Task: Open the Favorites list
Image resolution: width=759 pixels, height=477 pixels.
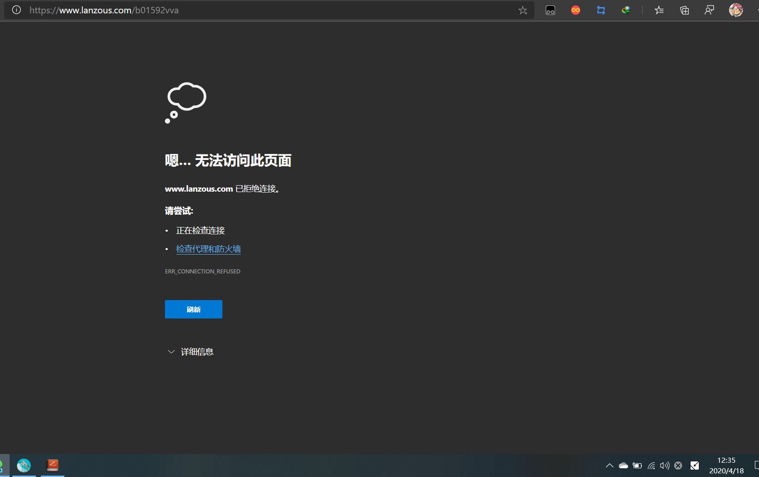Action: [x=659, y=10]
